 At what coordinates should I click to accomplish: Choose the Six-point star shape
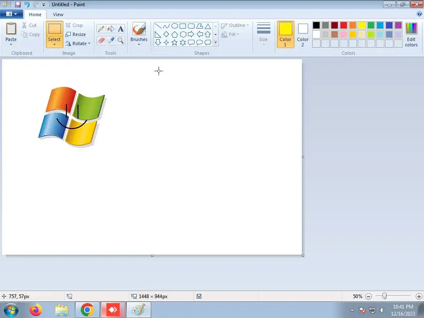(183, 43)
